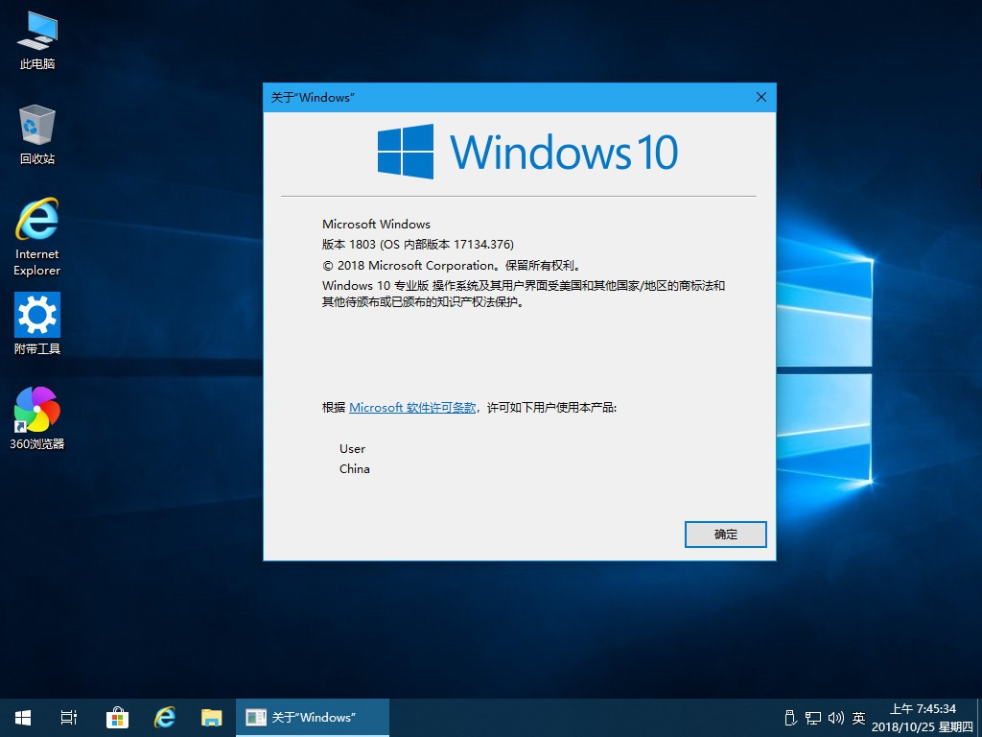
Task: Open Task View from the taskbar
Action: coord(69,718)
